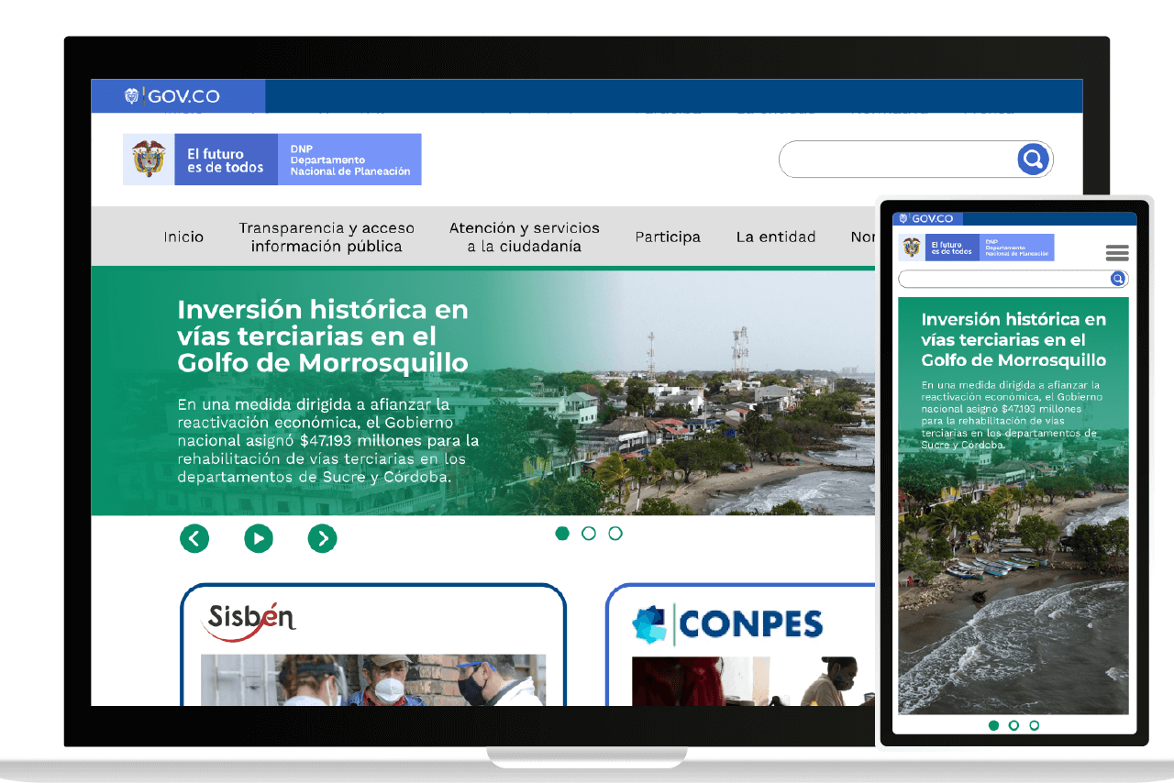
Task: Click the search magnifier icon
Action: click(x=1033, y=159)
